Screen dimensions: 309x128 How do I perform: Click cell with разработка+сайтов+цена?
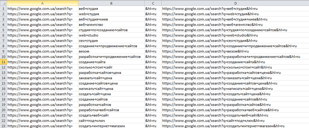point(111,73)
